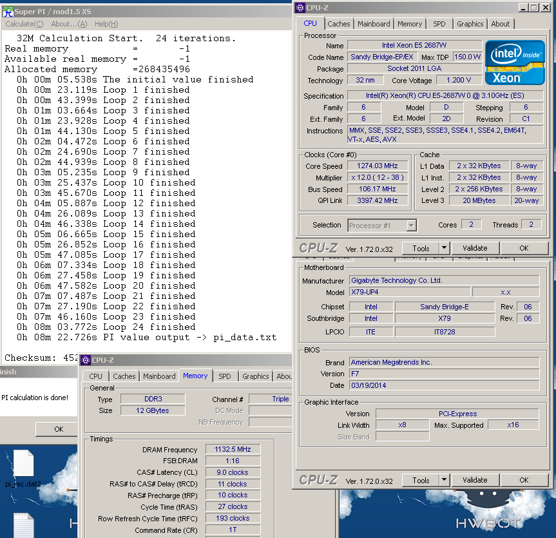The image size is (556, 538).
Task: Open Mainboard tab in the Memory CPU-Z window
Action: click(x=159, y=376)
